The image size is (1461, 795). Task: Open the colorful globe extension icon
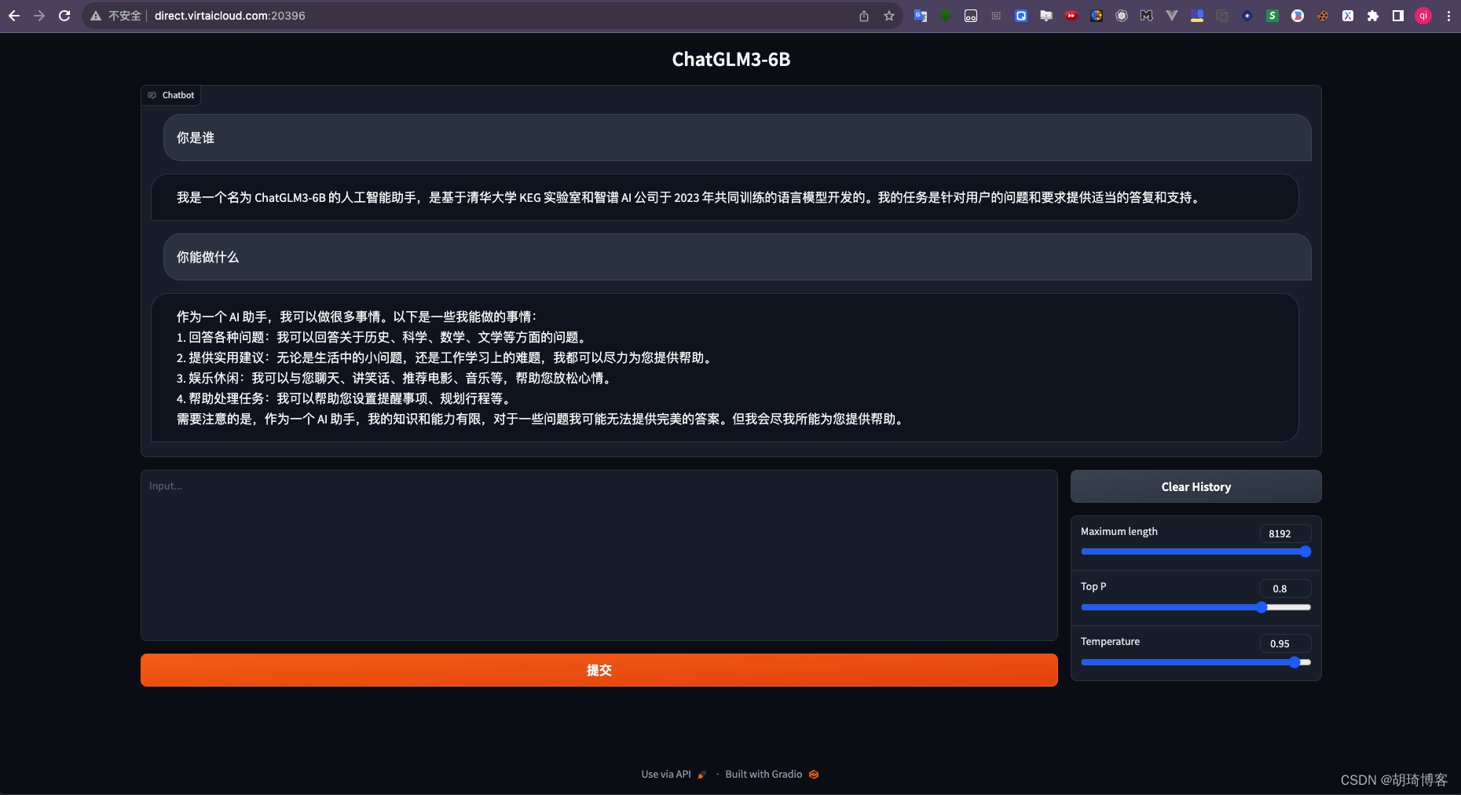point(1097,16)
